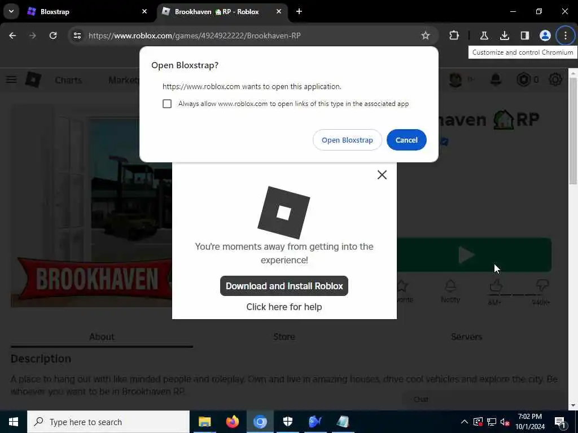Launch Firefox from the taskbar
Image resolution: width=578 pixels, height=433 pixels.
(232, 422)
